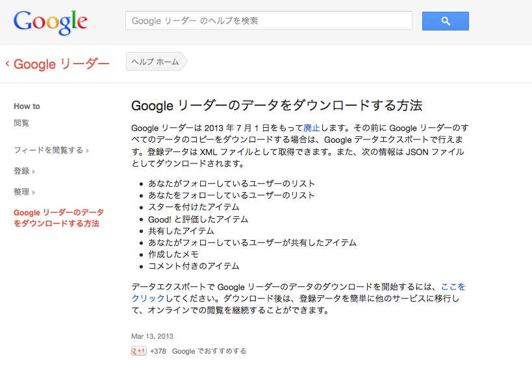532x366 pixels.
Task: Expand the フィードを閲覧する sidebar section
Action: click(51, 150)
